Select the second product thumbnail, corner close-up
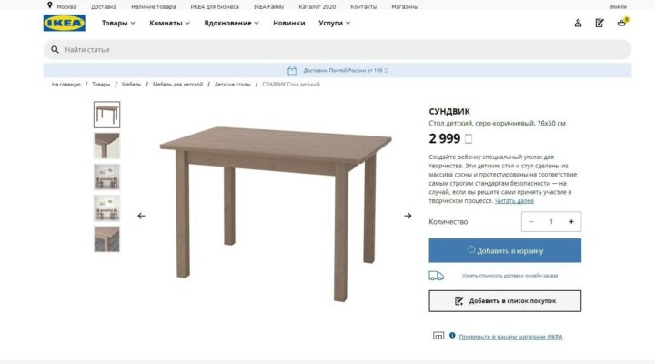Image resolution: width=655 pixels, height=364 pixels. 107,146
